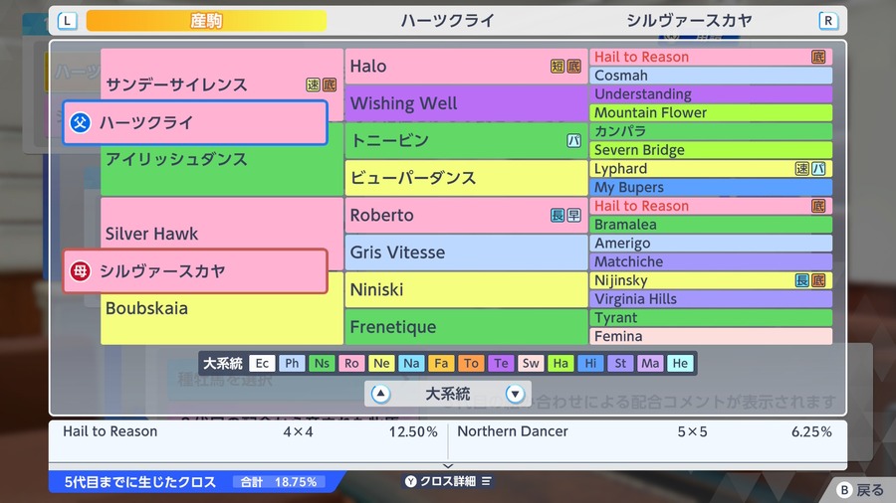This screenshot has height=503, width=896.
Task: Select the Na lineage swatch
Action: [411, 363]
